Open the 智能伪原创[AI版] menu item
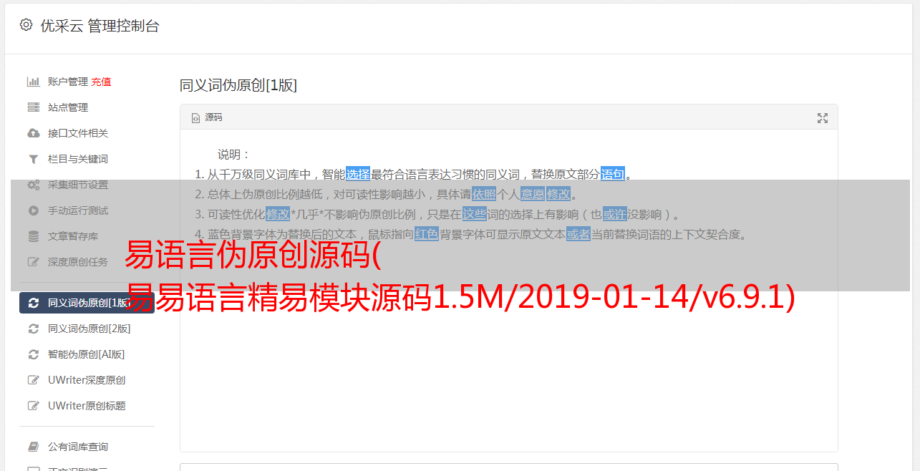The width and height of the screenshot is (920, 471). pyautogui.click(x=87, y=354)
